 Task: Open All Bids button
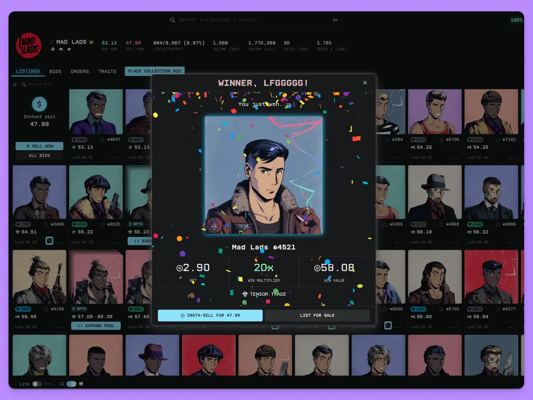pos(40,155)
